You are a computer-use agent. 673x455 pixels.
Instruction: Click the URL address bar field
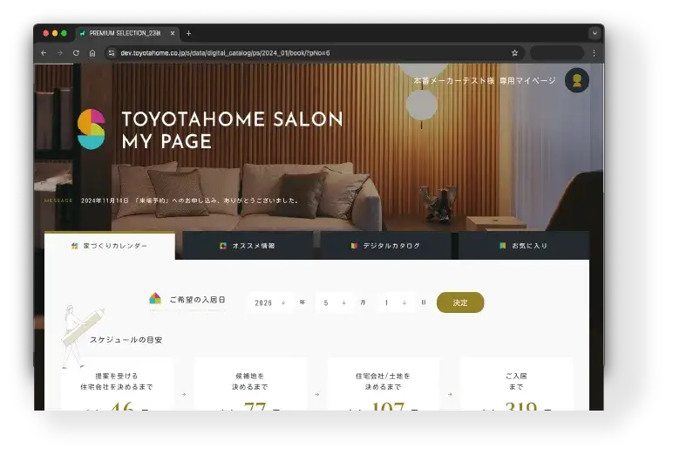coord(305,53)
